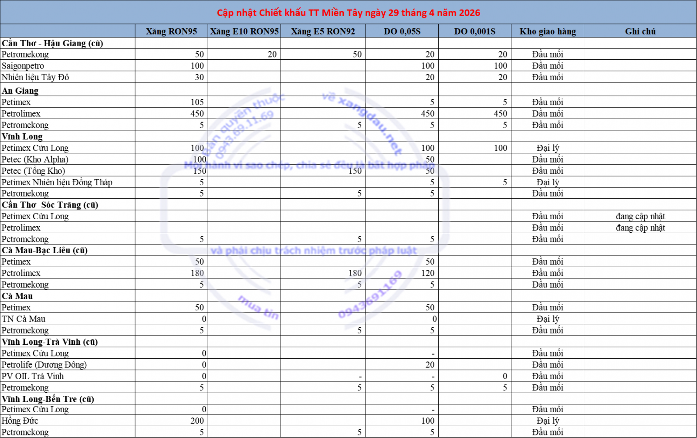The height and width of the screenshot is (438, 697).
Task: Click the Vĩnh Long-Bến Tre (cũ) heading
Action: (48, 399)
